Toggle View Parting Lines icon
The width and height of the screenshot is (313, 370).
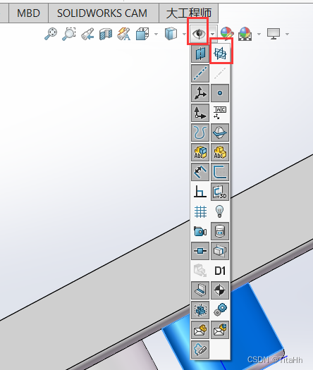[x=220, y=132]
